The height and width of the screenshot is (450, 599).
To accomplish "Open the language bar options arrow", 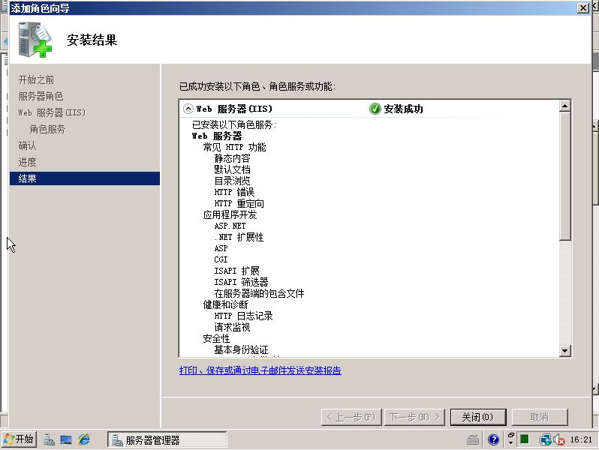I will click(x=510, y=442).
